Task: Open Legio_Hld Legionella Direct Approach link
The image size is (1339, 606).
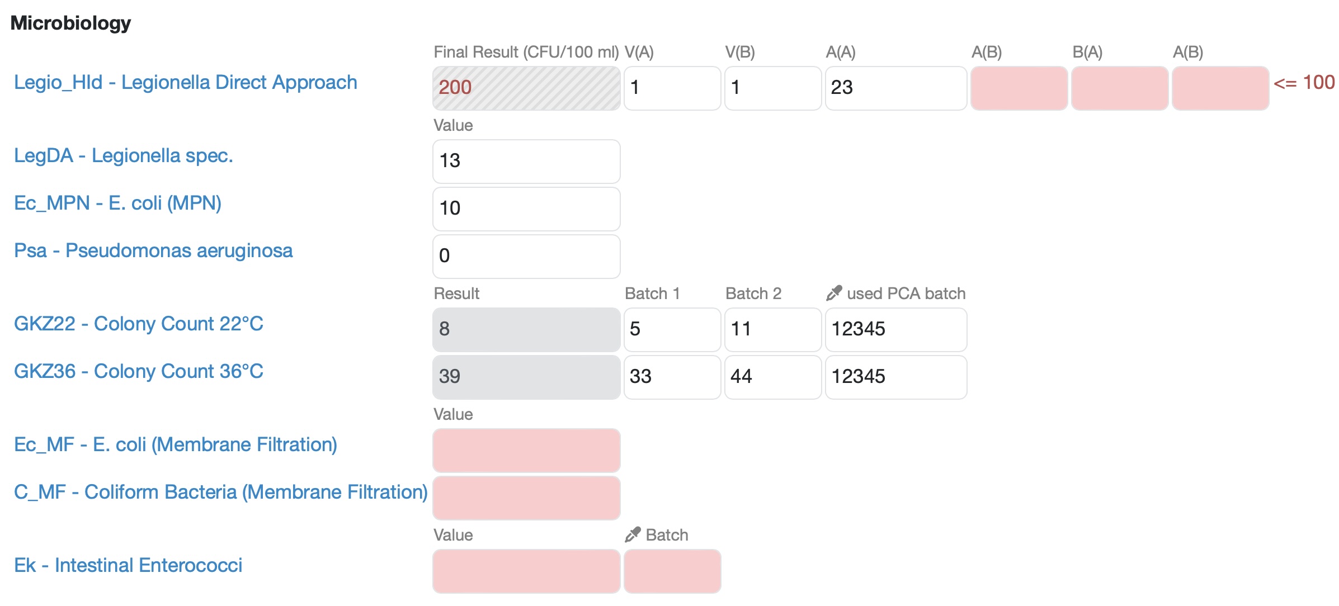Action: (185, 82)
